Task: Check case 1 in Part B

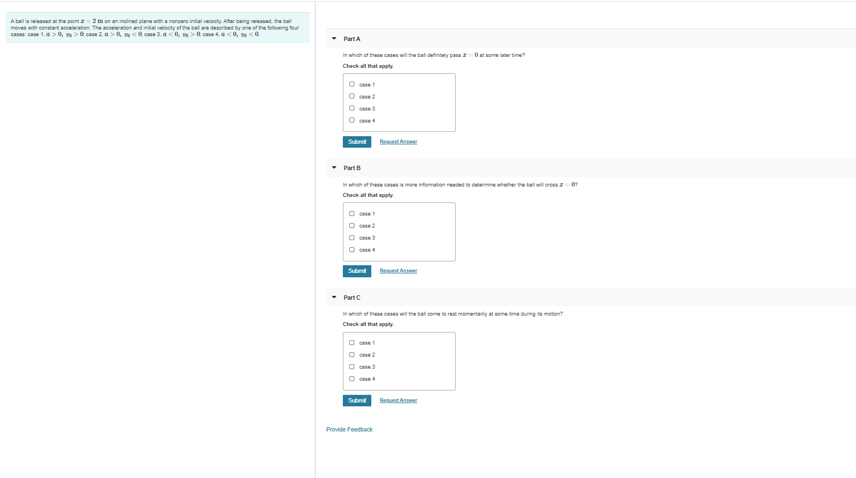Action: [352, 213]
